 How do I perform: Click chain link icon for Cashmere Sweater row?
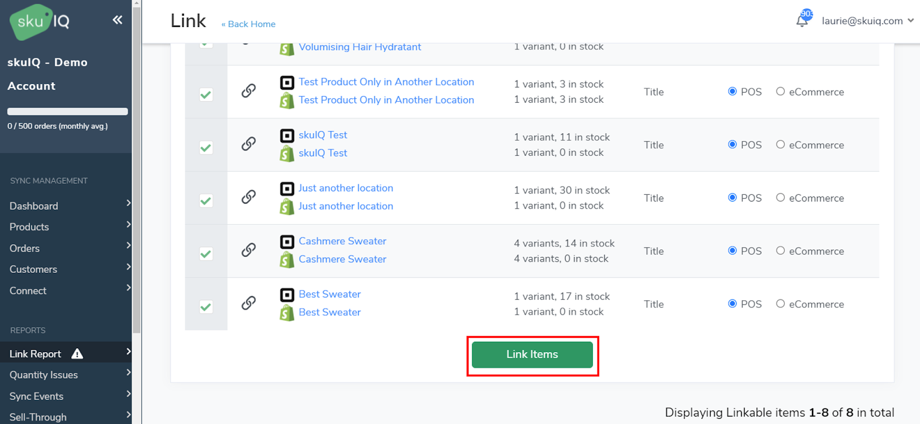click(248, 250)
